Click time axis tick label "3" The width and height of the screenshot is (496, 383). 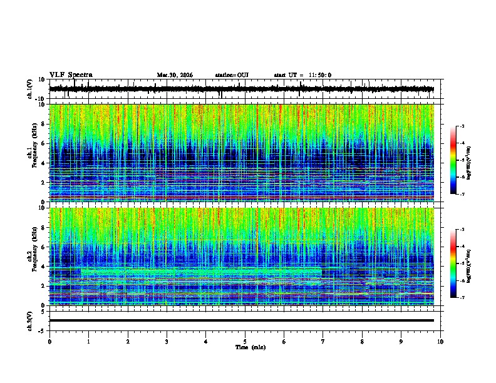167,342
